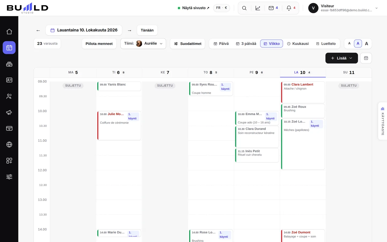Switch to the Kuukausi view tab
This screenshot has height=242, width=387.
298,44
